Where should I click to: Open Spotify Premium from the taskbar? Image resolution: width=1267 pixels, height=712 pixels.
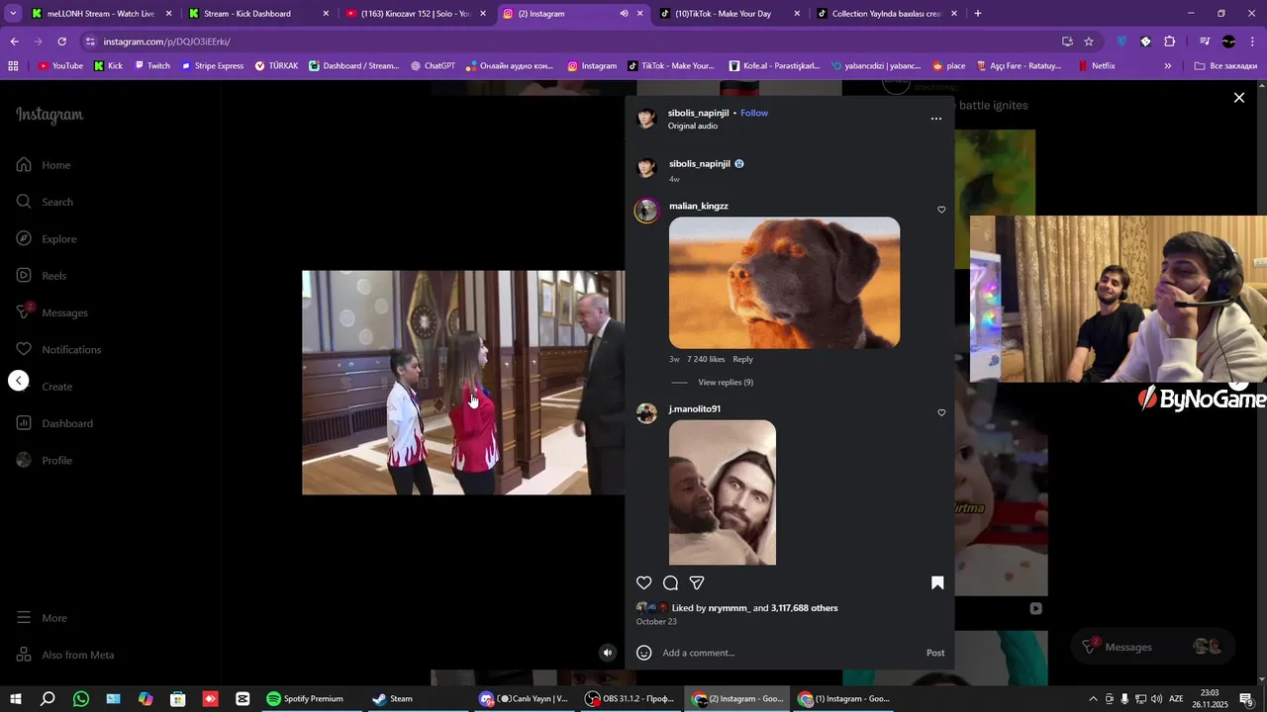(305, 699)
